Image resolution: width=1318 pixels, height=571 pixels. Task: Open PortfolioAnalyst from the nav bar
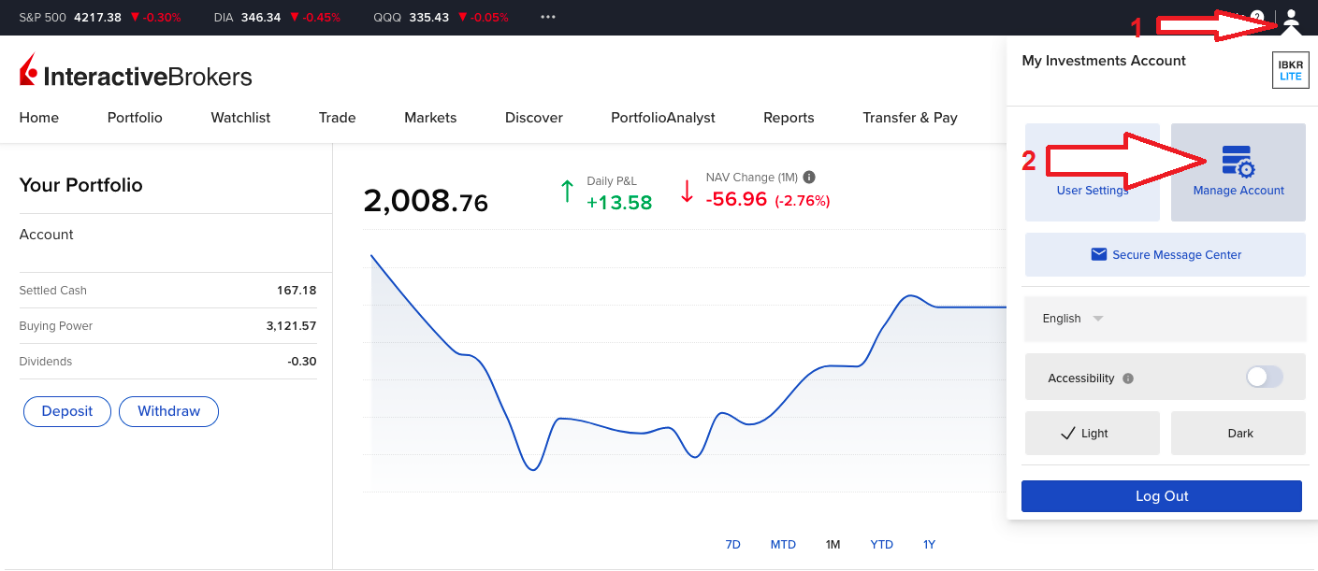click(x=663, y=118)
